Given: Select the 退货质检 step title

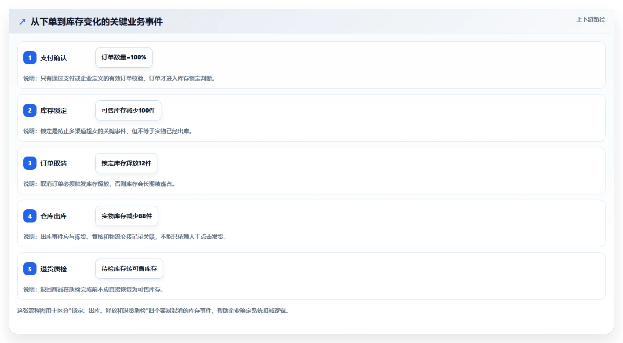Looking at the screenshot, I should click(x=54, y=269).
